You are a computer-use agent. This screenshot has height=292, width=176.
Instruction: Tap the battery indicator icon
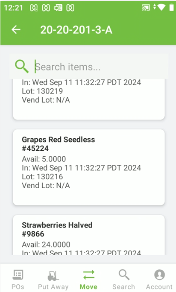pyautogui.click(x=172, y=7)
